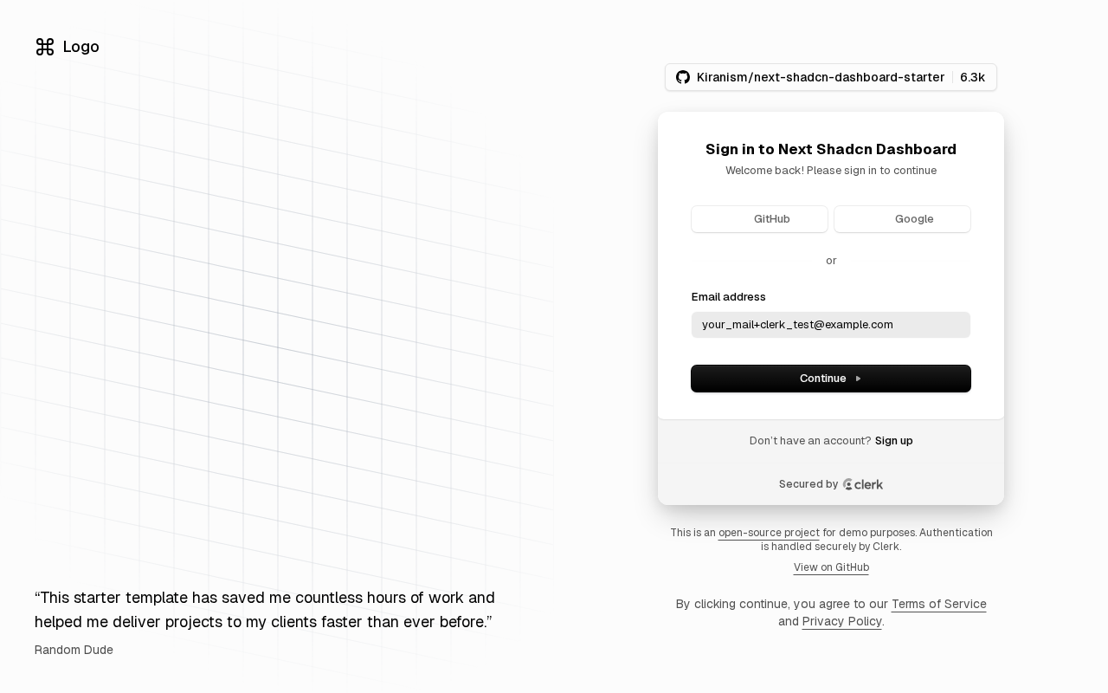Click the "Sign in to Next Shadcn Dashboard" heading
1108x693 pixels.
(x=831, y=149)
